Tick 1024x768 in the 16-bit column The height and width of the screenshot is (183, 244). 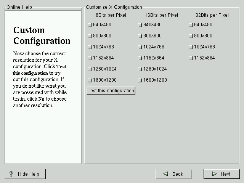point(140,47)
